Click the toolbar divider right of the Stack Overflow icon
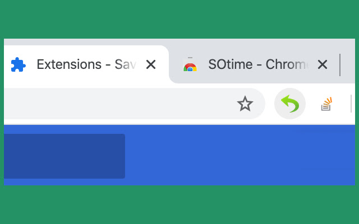This screenshot has height=224, width=359. click(x=351, y=104)
